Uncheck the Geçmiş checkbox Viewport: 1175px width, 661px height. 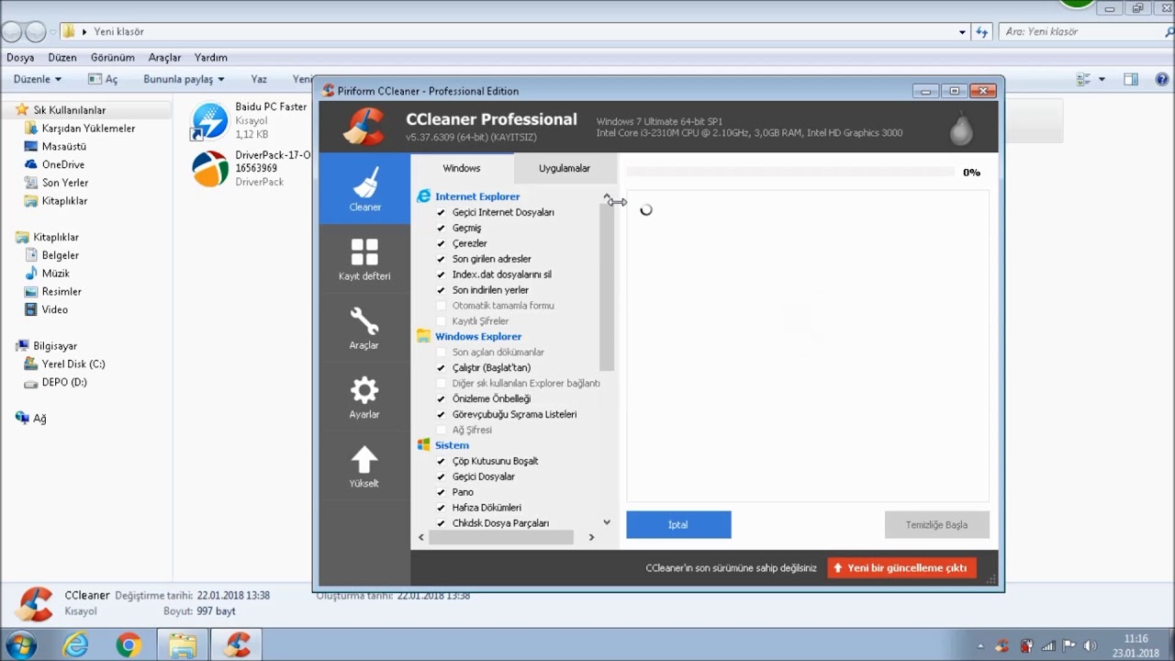tap(441, 228)
